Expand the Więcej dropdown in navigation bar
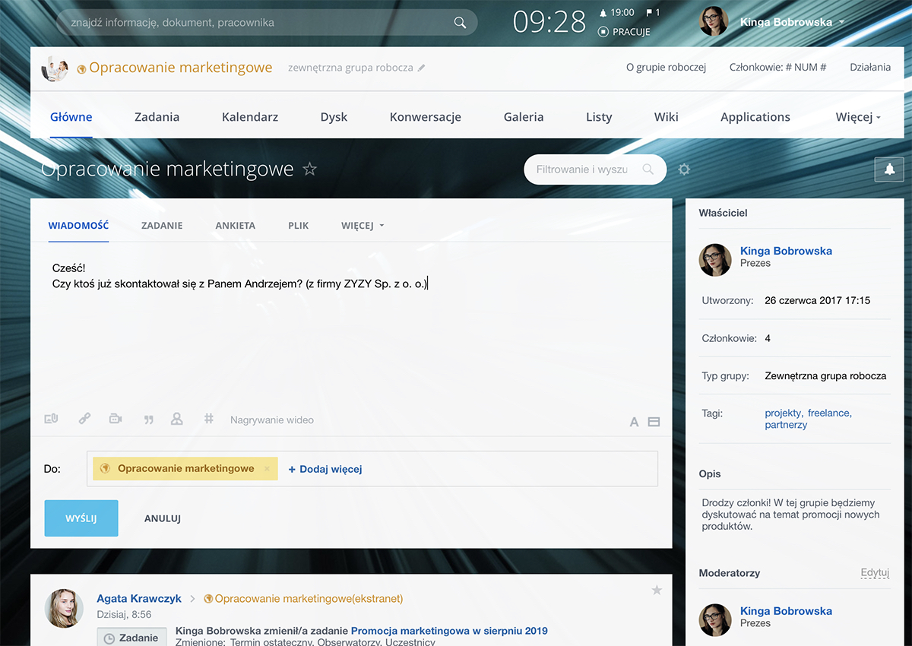Viewport: 912px width, 646px height. [858, 117]
